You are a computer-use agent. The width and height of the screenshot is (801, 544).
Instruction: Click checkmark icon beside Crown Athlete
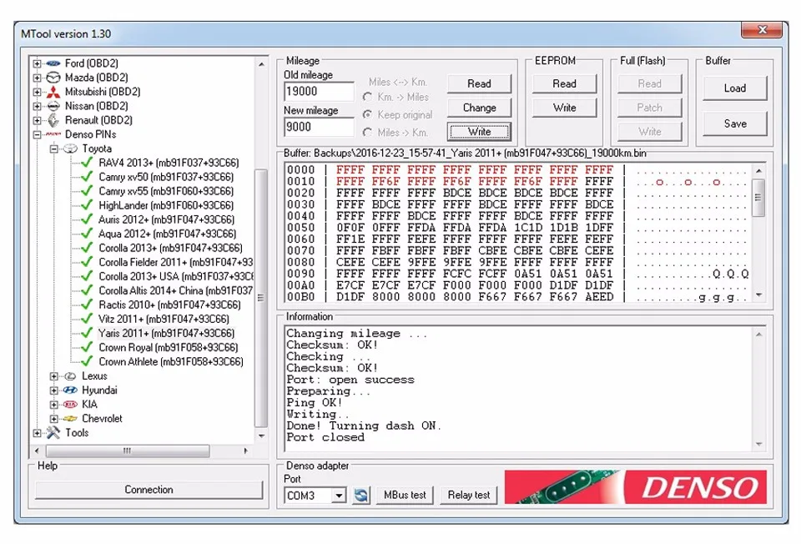pos(87,361)
